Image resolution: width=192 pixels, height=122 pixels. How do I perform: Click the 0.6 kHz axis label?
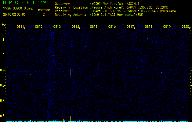point(3,116)
